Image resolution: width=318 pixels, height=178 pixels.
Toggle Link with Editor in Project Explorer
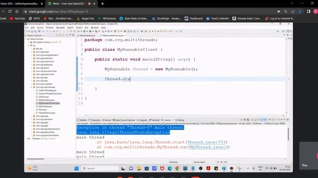(x=60, y=35)
